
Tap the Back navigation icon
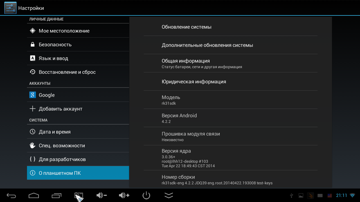pyautogui.click(x=11, y=195)
